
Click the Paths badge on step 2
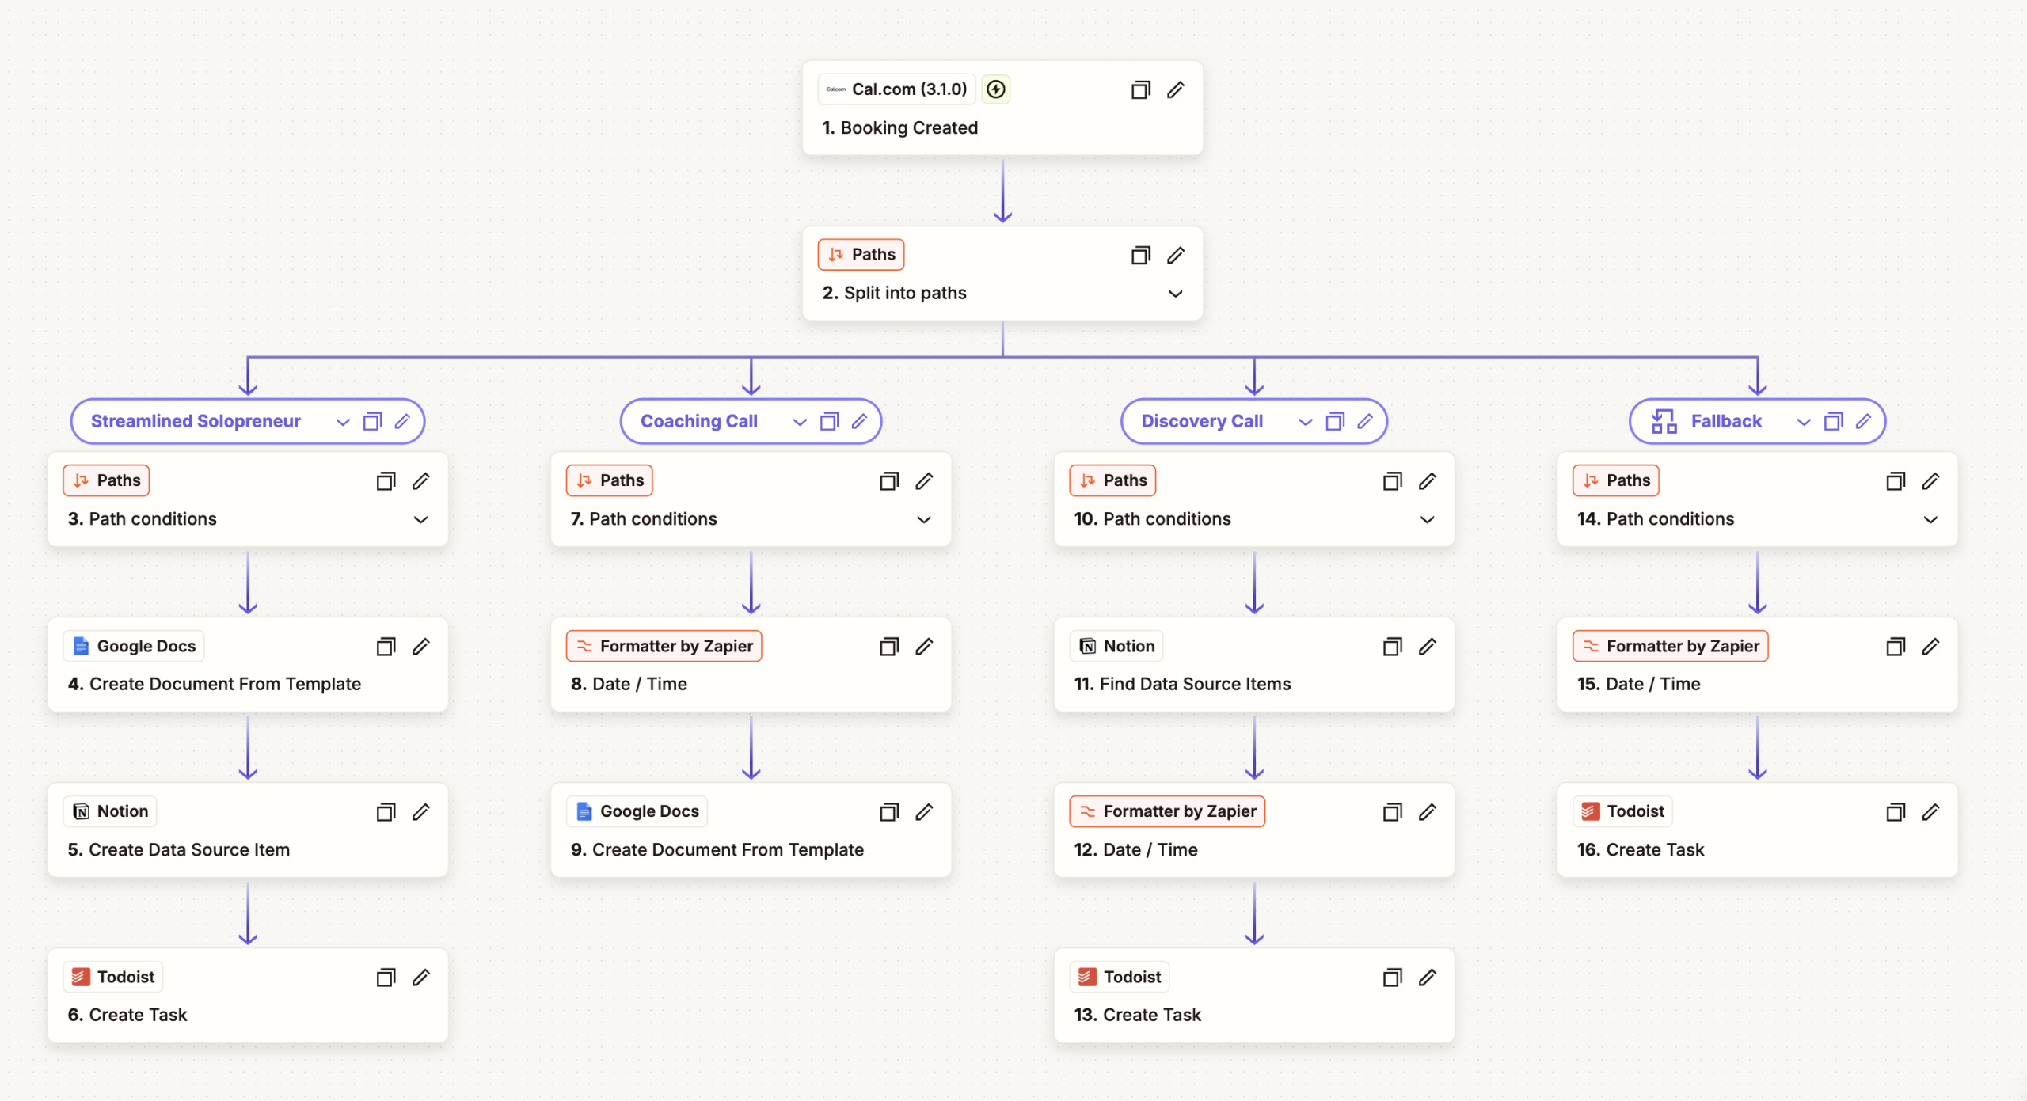[x=861, y=255]
